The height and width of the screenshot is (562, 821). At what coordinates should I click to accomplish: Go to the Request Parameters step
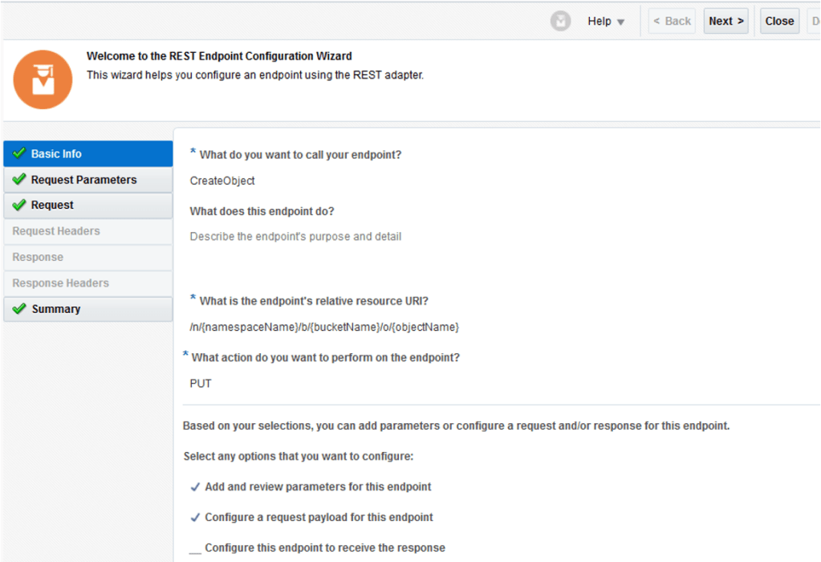[83, 180]
